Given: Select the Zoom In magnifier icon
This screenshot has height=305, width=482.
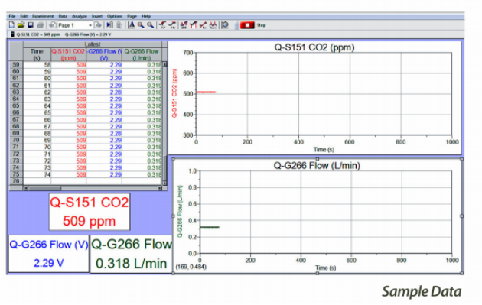Looking at the screenshot, I should point(141,25).
